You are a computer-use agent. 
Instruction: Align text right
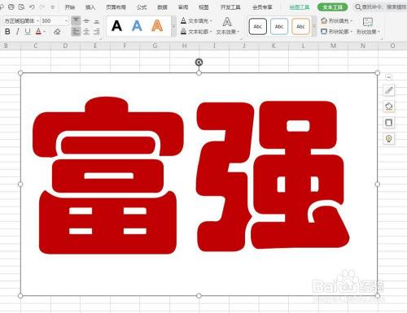(97, 32)
